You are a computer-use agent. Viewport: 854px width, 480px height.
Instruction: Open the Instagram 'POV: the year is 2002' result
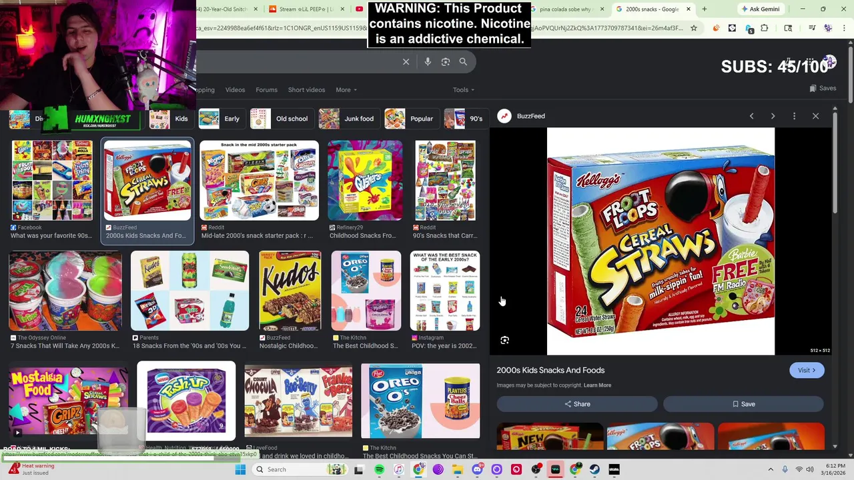click(x=444, y=300)
